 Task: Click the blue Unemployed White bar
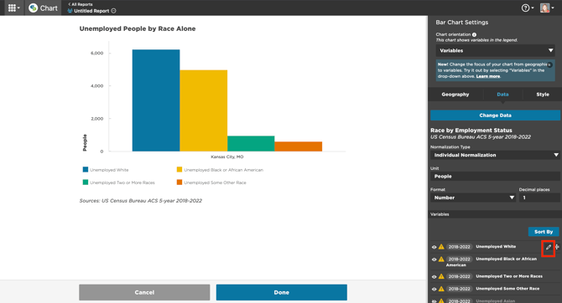tap(156, 100)
